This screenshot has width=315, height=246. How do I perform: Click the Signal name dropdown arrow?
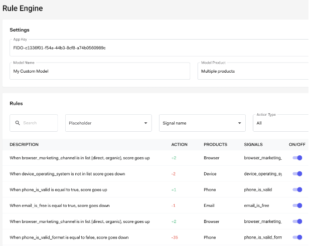tap(239, 123)
